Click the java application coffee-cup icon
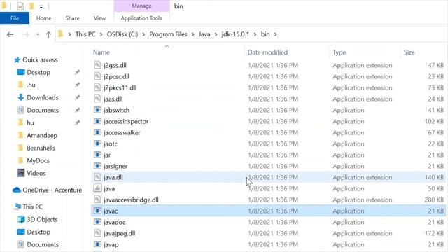 click(x=97, y=188)
